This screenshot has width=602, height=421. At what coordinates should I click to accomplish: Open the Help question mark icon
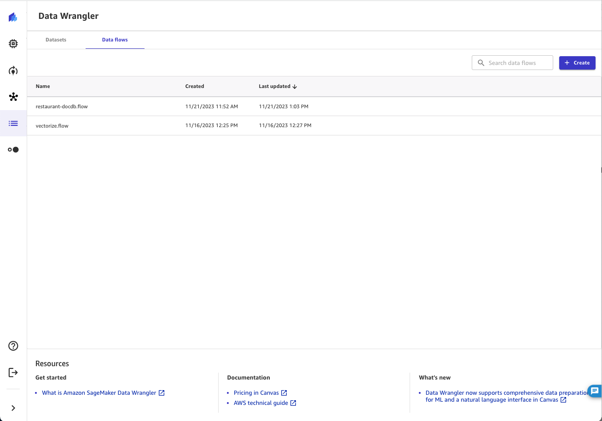pos(13,346)
